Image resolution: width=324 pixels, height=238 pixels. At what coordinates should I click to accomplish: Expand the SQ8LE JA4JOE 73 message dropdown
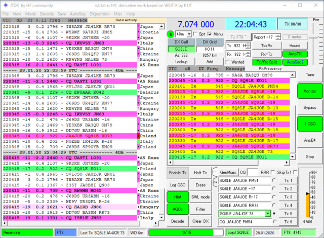(268, 213)
